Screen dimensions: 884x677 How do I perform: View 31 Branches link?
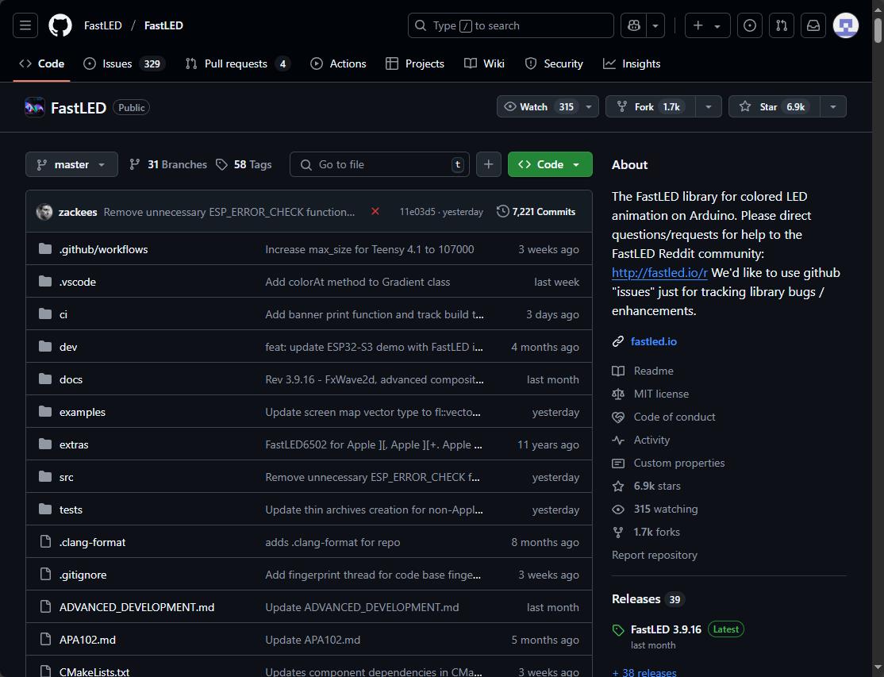(168, 164)
